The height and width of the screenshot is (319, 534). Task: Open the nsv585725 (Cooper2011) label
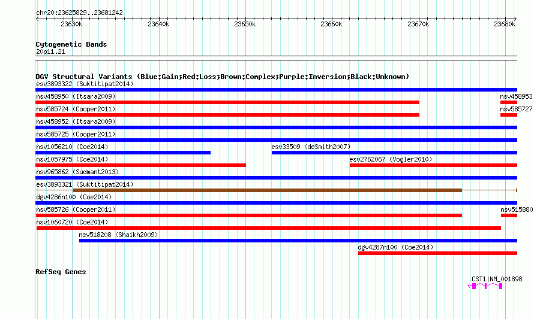(x=76, y=134)
